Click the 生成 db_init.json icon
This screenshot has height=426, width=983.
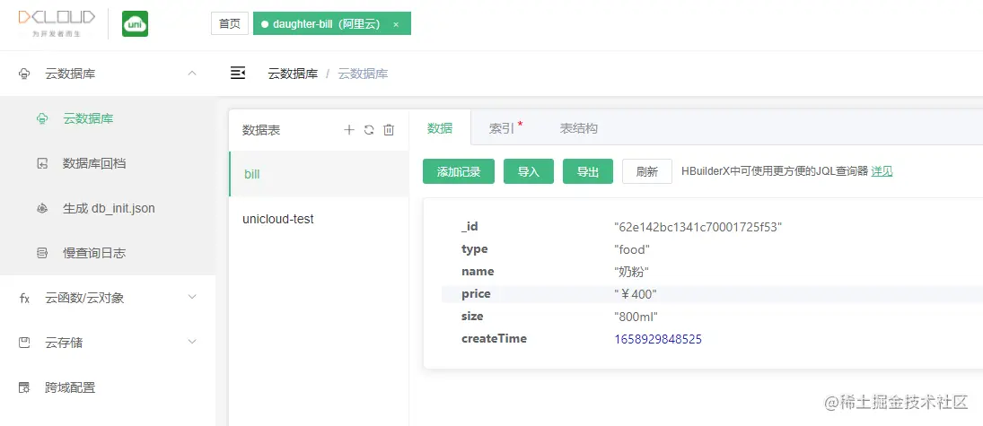[42, 209]
